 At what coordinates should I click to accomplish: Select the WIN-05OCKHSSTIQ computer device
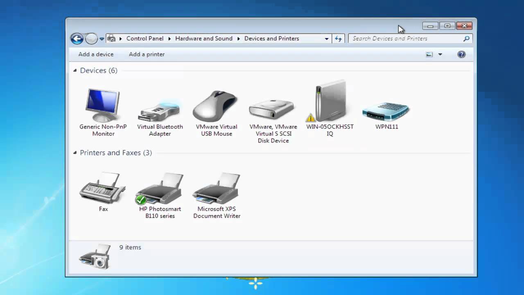coord(330,100)
